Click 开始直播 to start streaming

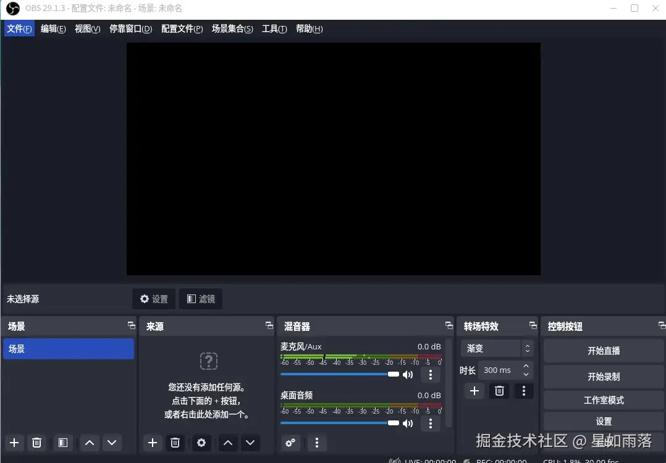(603, 352)
